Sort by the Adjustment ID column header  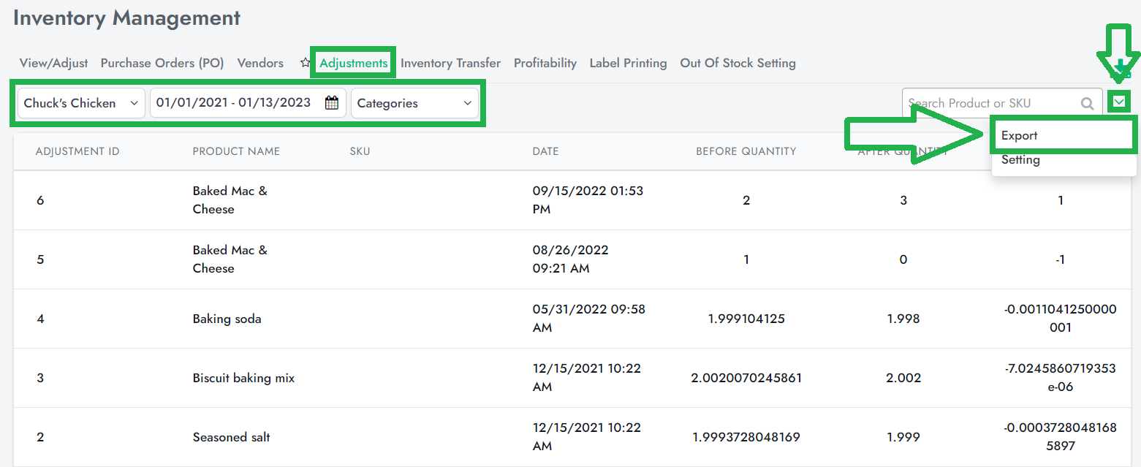[77, 151]
